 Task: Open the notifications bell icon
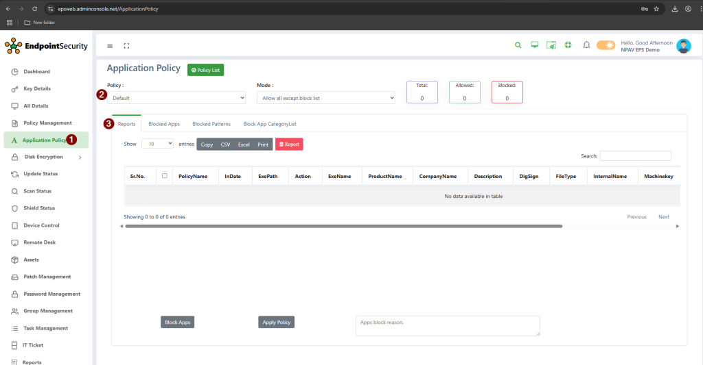pyautogui.click(x=586, y=46)
